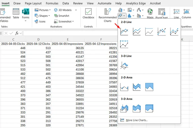Click the Icons button in Illustrations
This screenshot has height=128, width=193.
pos(40,22)
